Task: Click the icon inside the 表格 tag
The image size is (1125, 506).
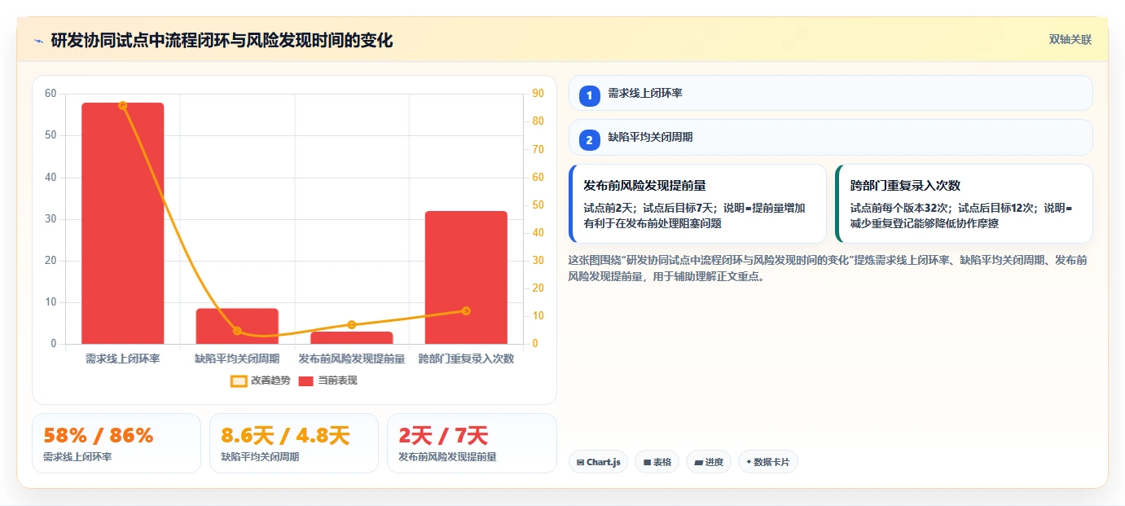Action: (647, 462)
